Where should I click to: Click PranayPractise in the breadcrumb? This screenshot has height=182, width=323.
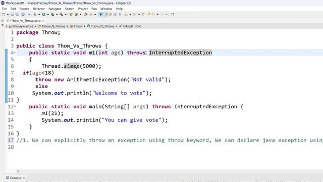[23, 26]
